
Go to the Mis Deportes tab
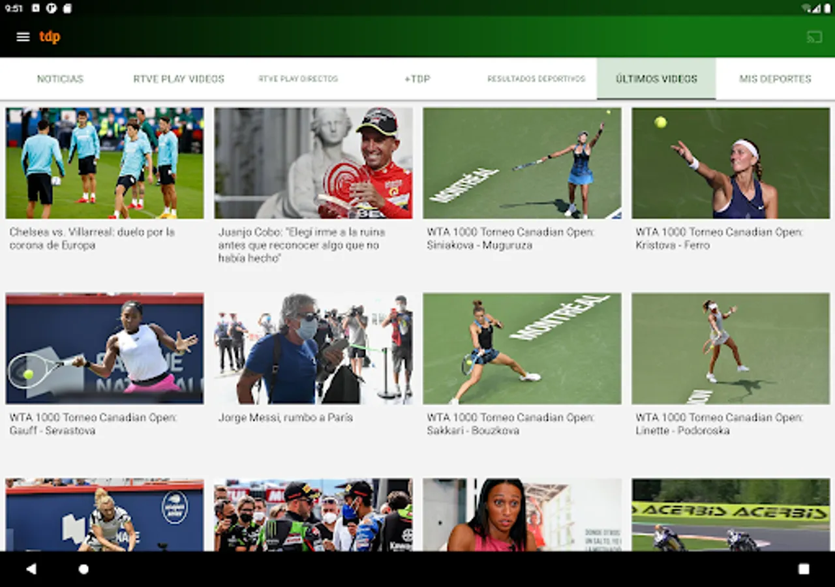click(x=775, y=79)
